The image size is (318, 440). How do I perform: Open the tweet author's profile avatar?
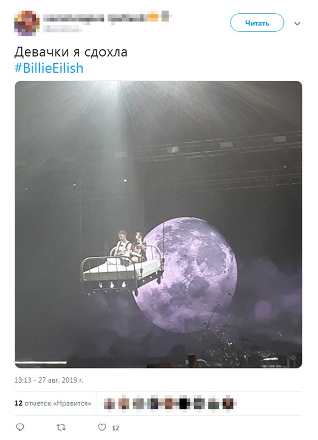point(26,23)
